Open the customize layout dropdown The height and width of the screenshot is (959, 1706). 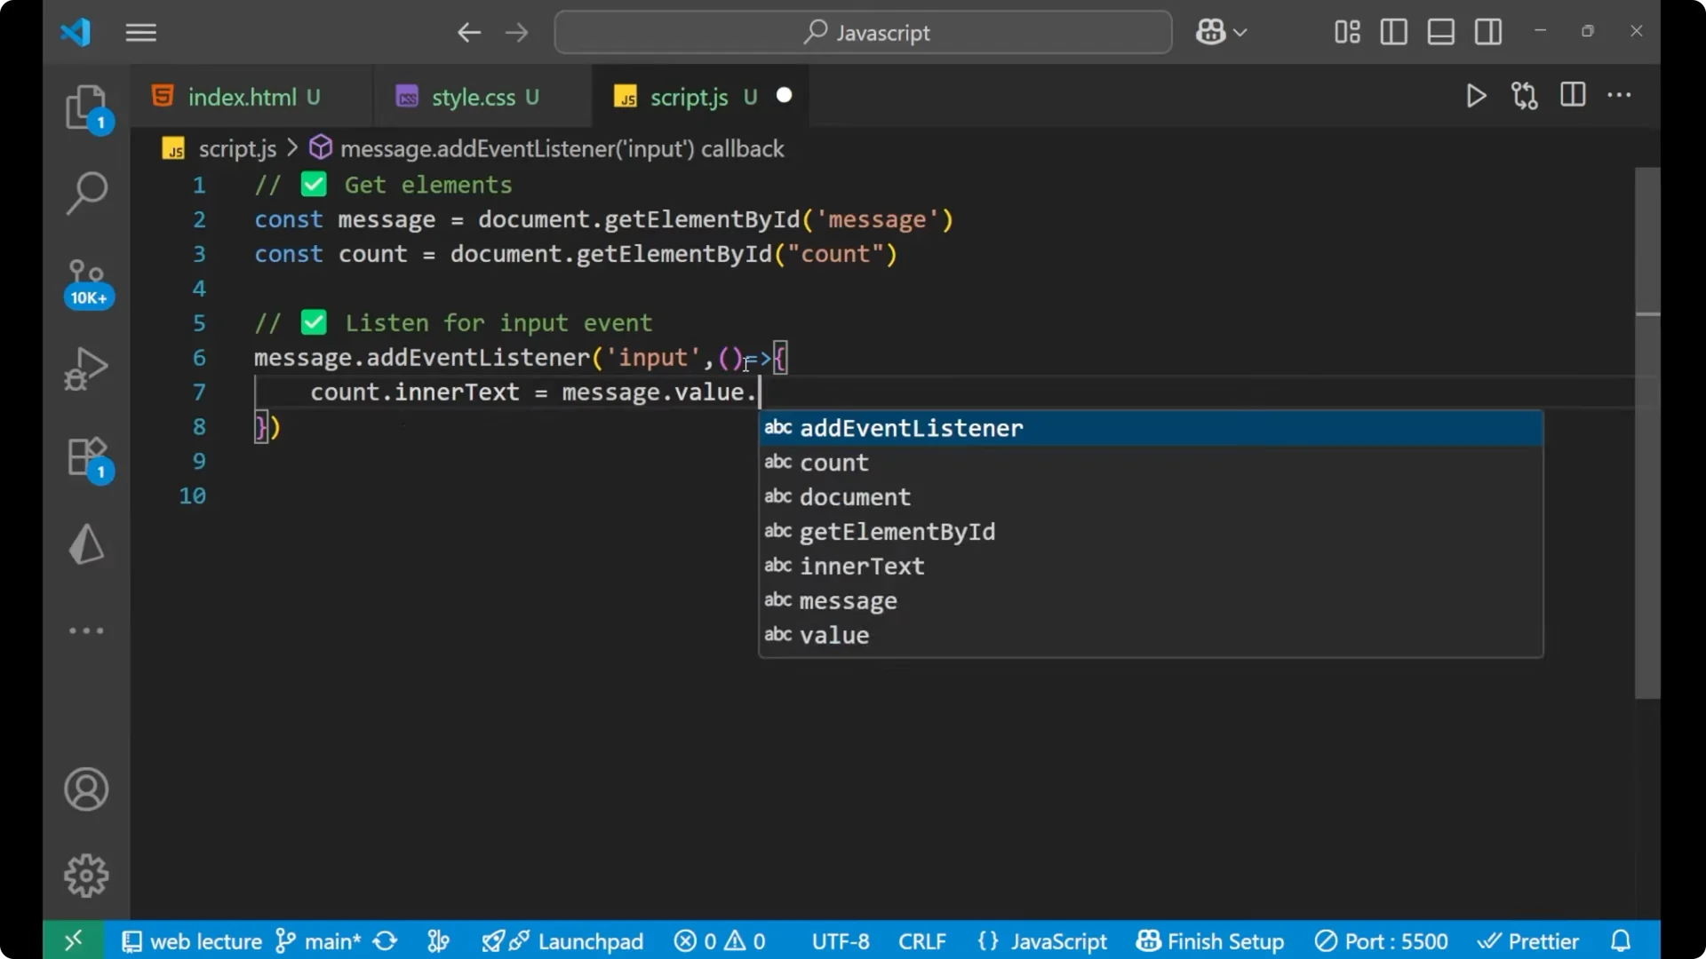pos(1345,32)
